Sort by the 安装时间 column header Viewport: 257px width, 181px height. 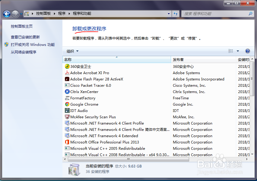(243, 59)
